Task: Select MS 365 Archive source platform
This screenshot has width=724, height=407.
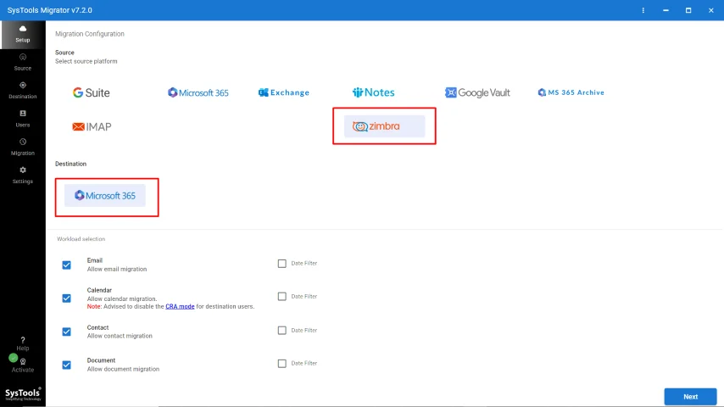Action: point(571,92)
